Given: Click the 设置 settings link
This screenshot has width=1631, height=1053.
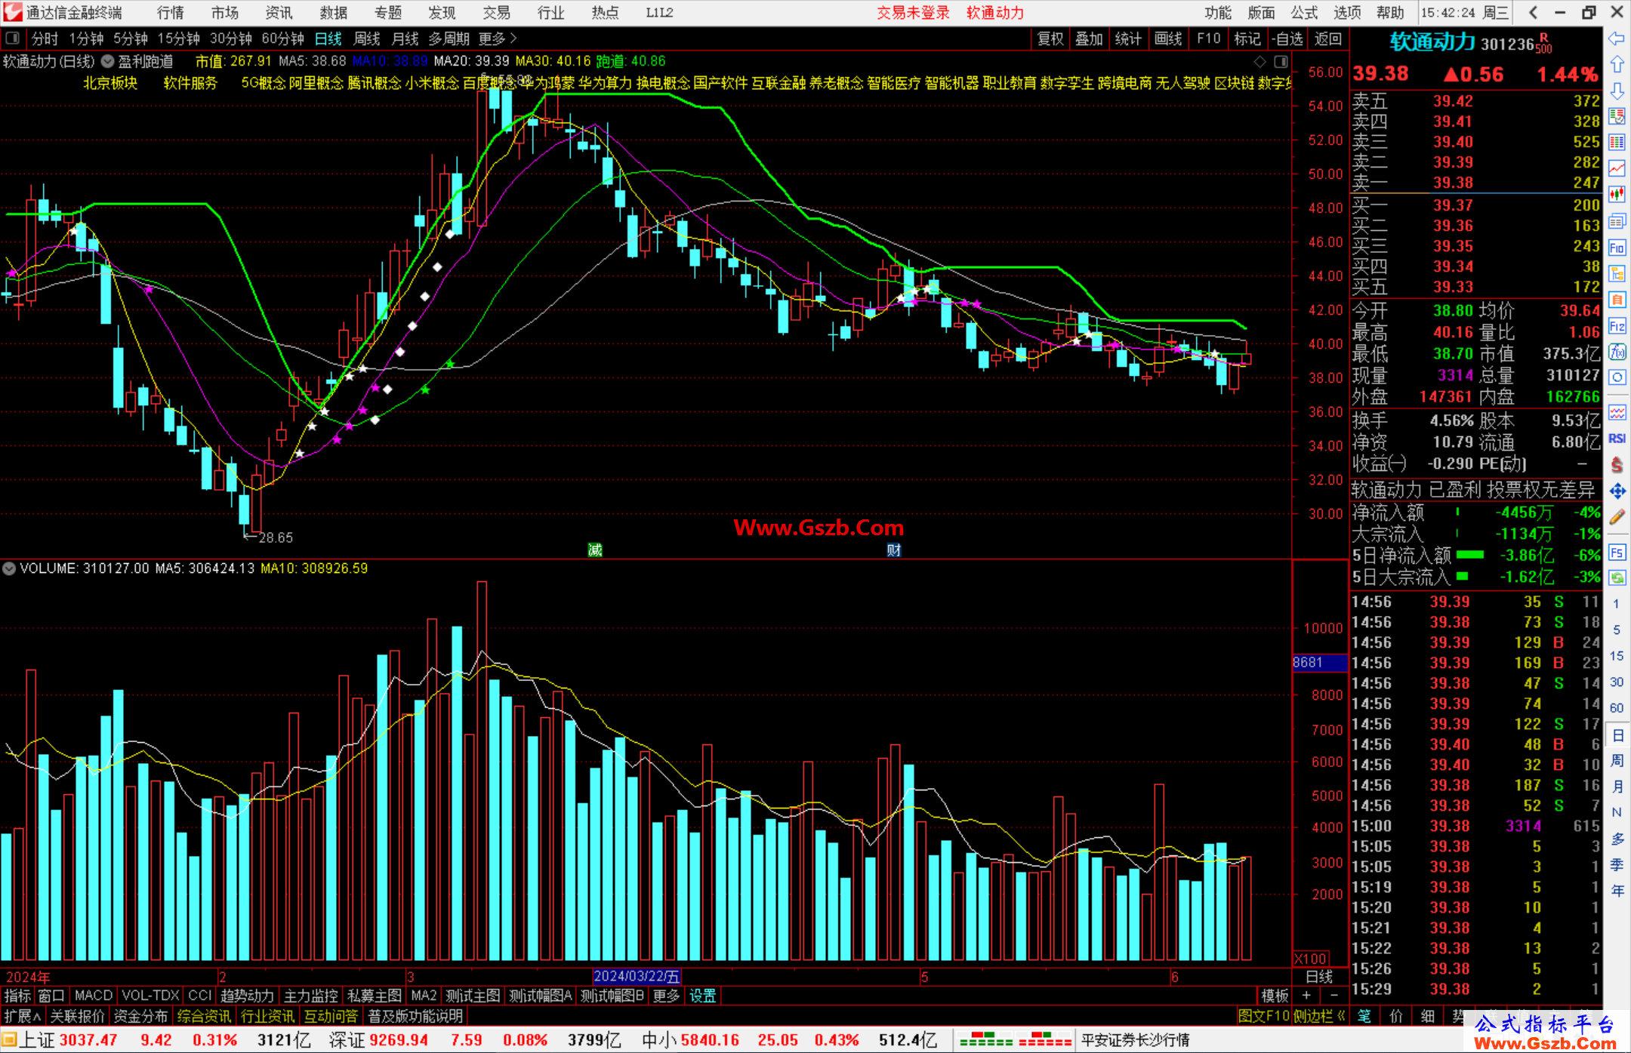Looking at the screenshot, I should [702, 996].
